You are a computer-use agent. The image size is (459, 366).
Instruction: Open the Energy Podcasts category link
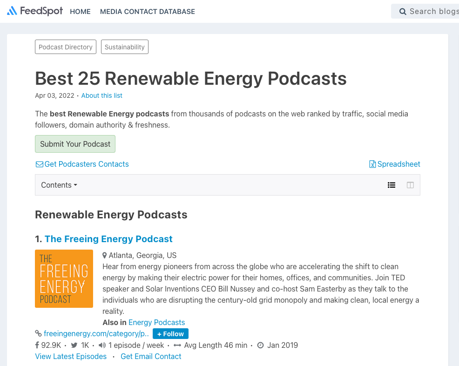(x=156, y=322)
